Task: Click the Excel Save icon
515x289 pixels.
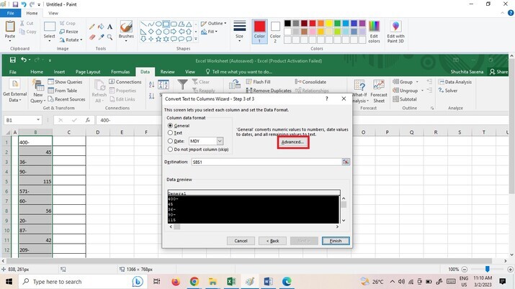Action: [x=13, y=60]
